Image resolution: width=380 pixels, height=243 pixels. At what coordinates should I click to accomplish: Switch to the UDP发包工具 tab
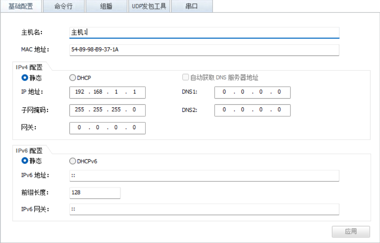tap(149, 6)
